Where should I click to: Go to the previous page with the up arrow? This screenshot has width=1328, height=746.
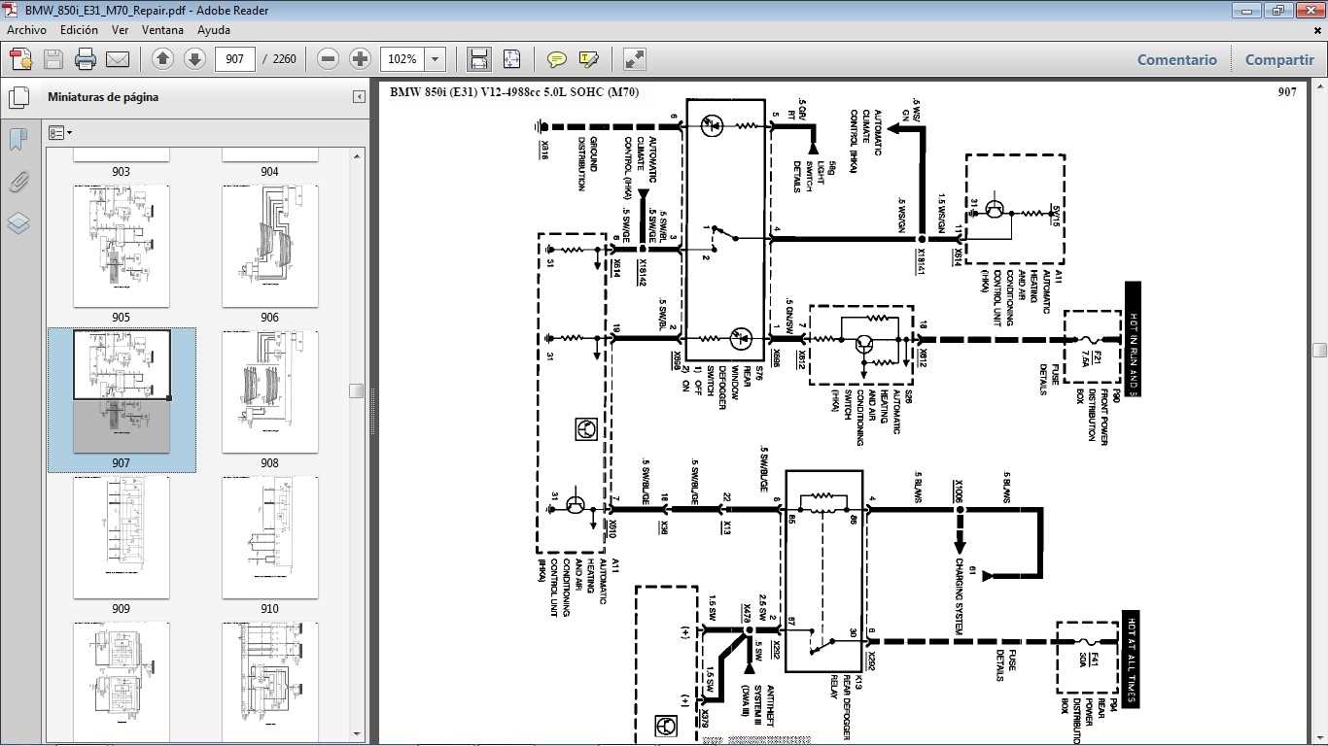click(163, 59)
